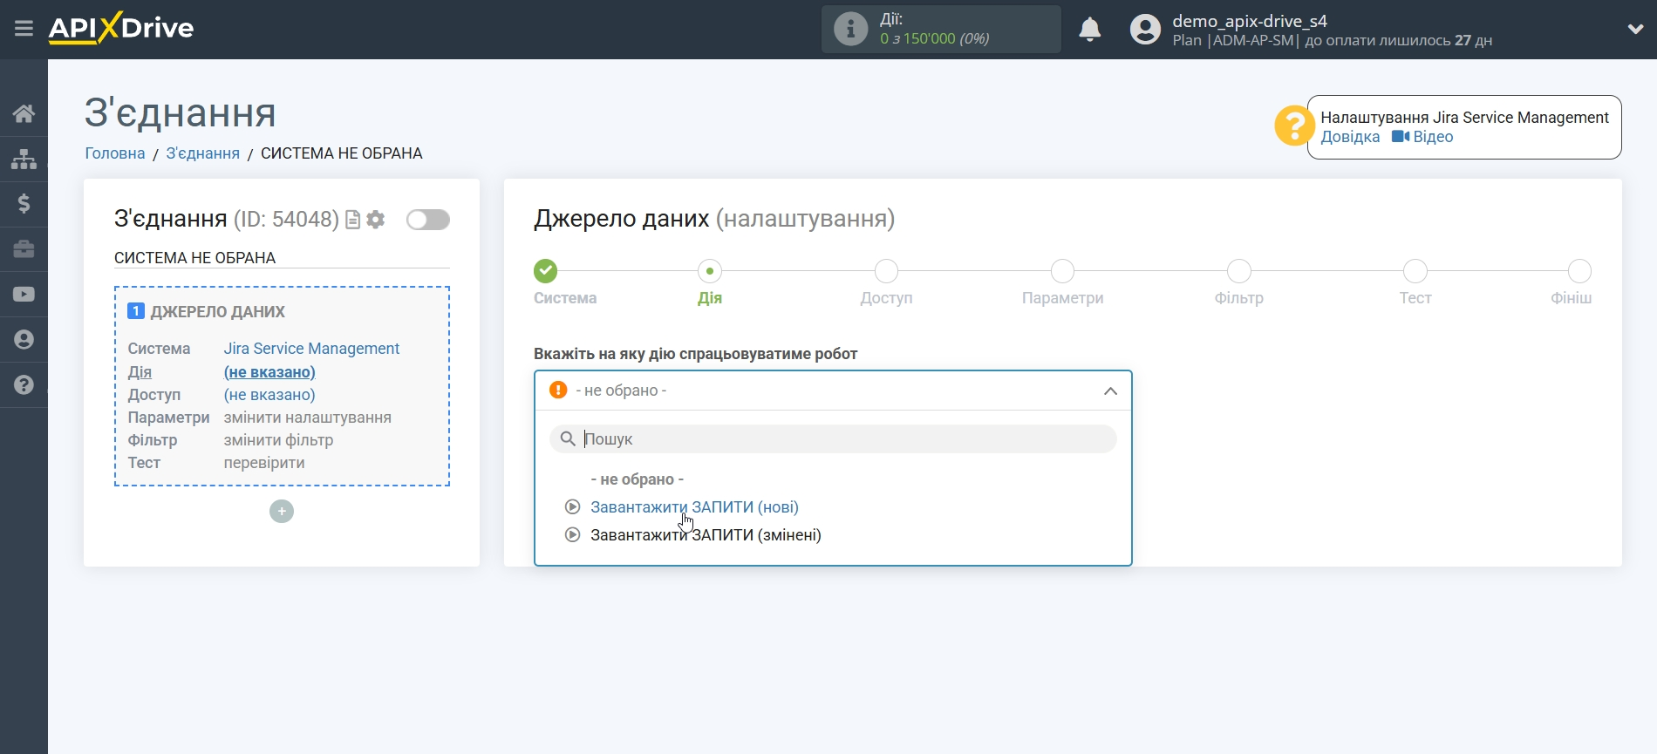Collapse the action dropdown
Viewport: 1657px width, 754px height.
[x=1110, y=391]
